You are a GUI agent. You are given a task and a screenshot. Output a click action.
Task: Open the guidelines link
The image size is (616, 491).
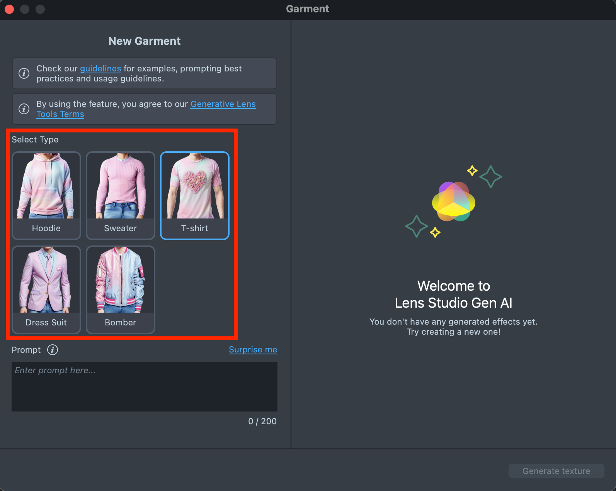[x=100, y=69]
